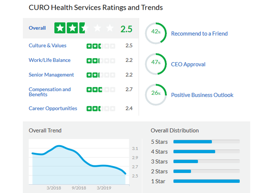Click the 3 Stars label

[x=159, y=161]
